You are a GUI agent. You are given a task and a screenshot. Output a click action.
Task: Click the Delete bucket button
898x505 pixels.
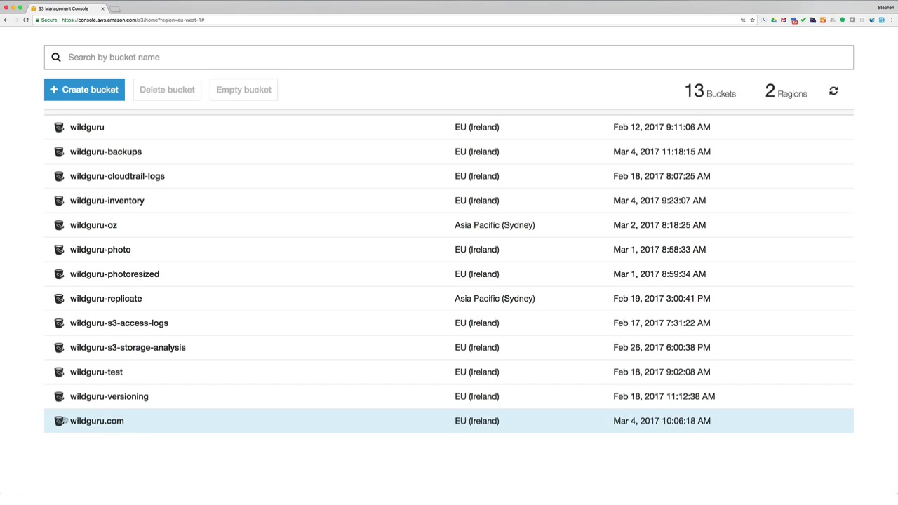tap(167, 90)
